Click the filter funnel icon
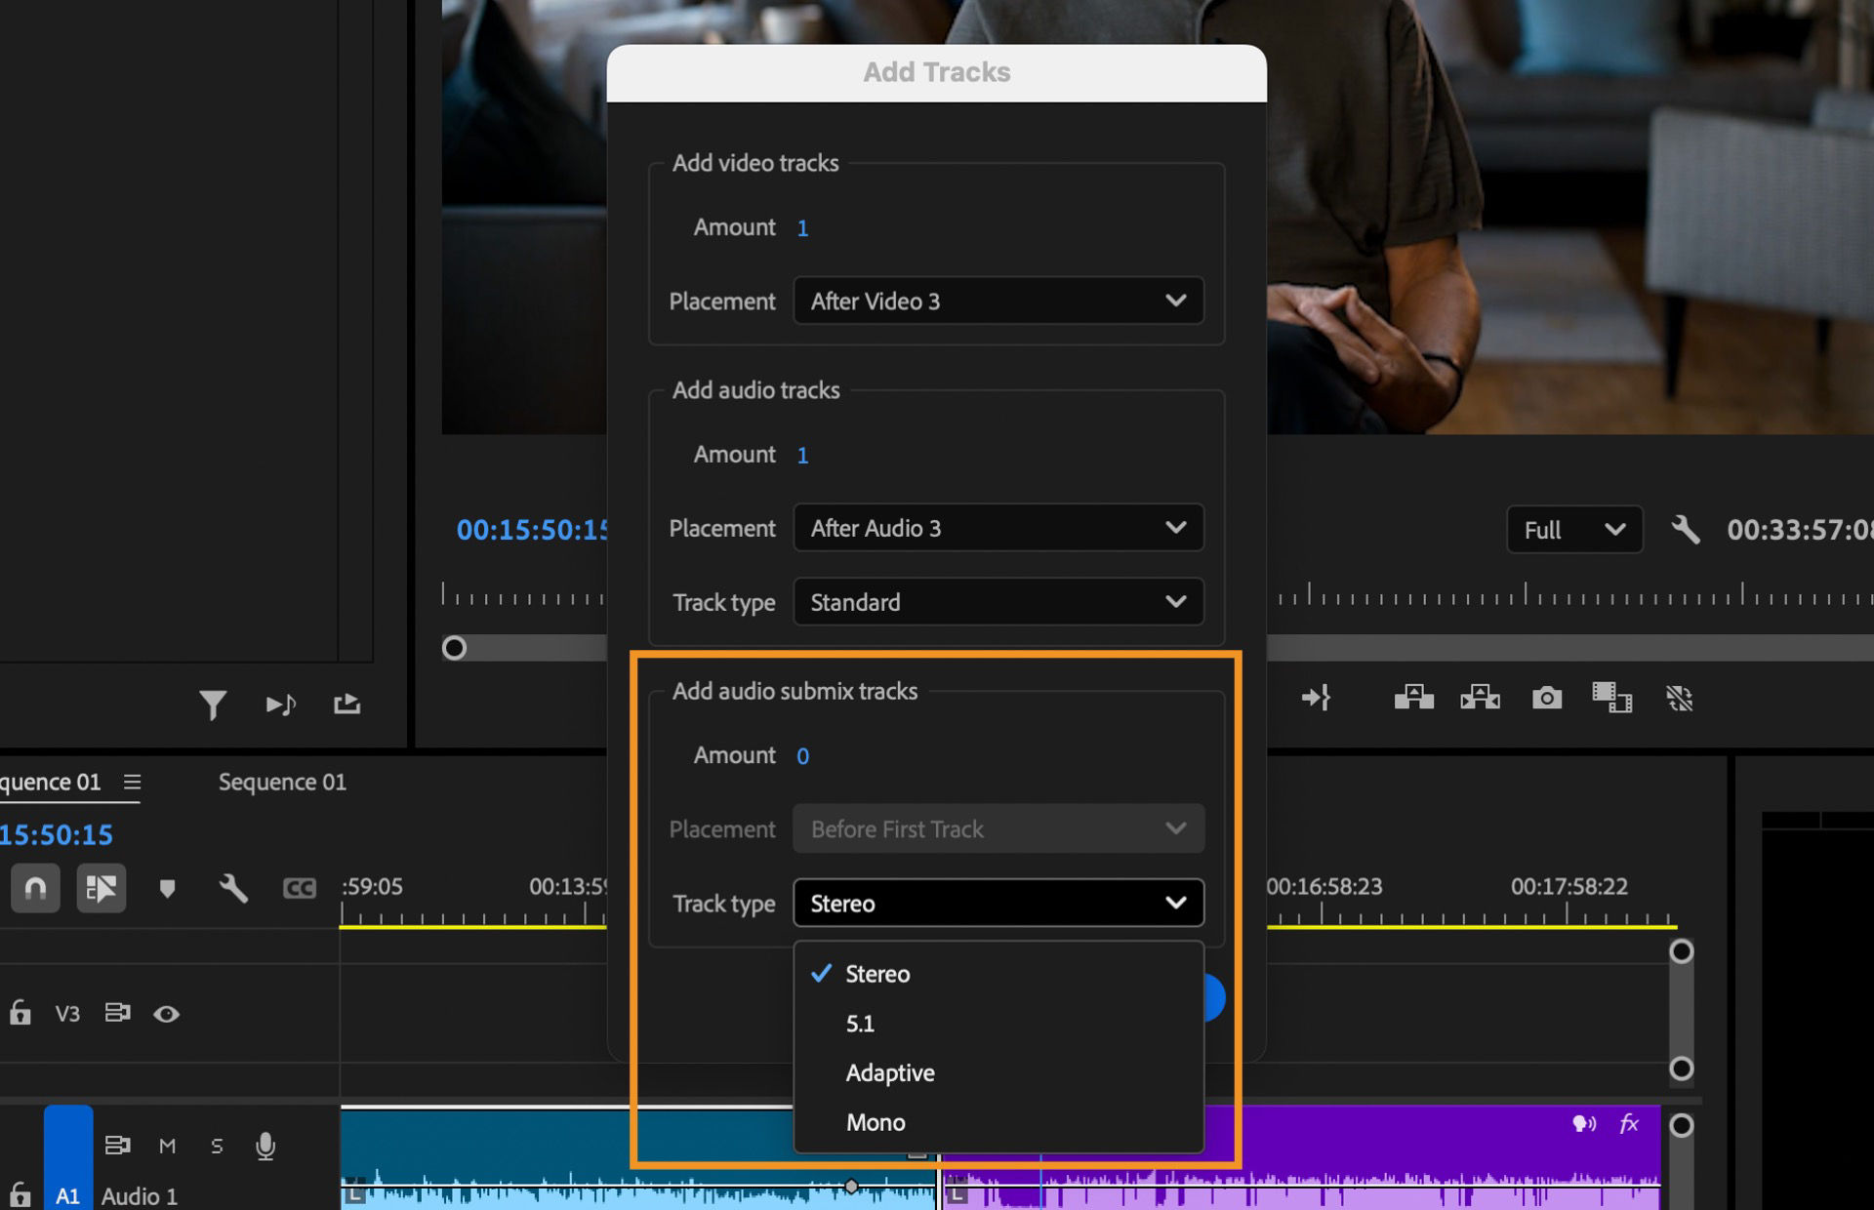The image size is (1874, 1210). 213,703
